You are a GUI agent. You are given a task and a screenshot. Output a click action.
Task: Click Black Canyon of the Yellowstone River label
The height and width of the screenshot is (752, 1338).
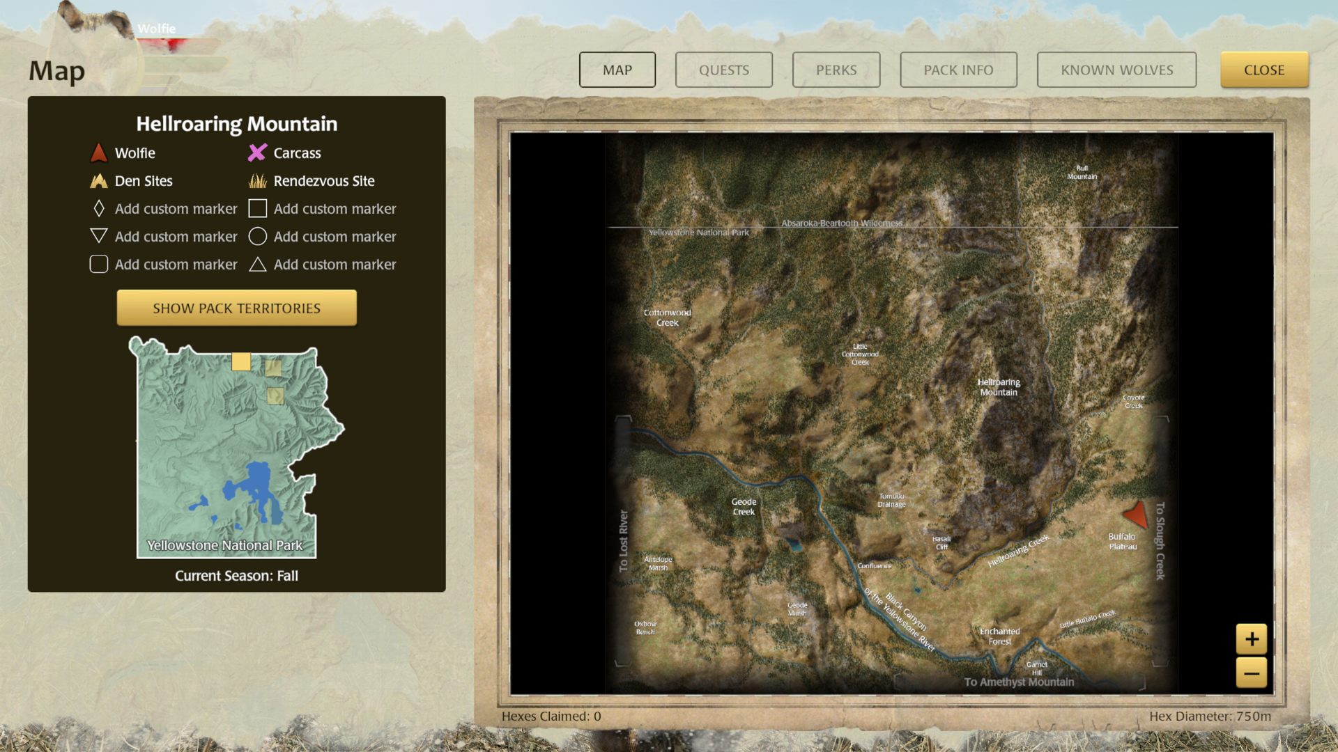[x=901, y=620]
